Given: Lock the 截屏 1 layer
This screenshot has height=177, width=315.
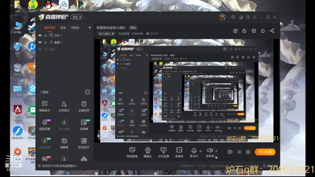Looking at the screenshot, I should 46,42.
